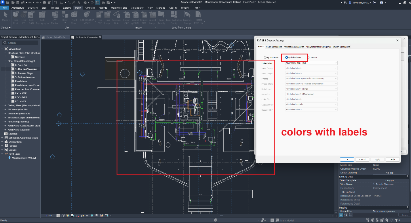Select the Link CAD tool
Image resolution: width=411 pixels, height=223 pixels.
[x=31, y=17]
